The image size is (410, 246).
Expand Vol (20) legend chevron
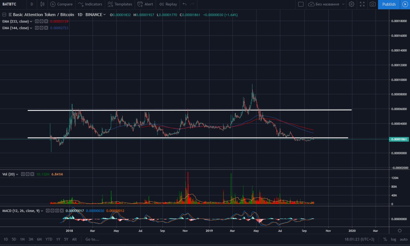tap(17, 174)
